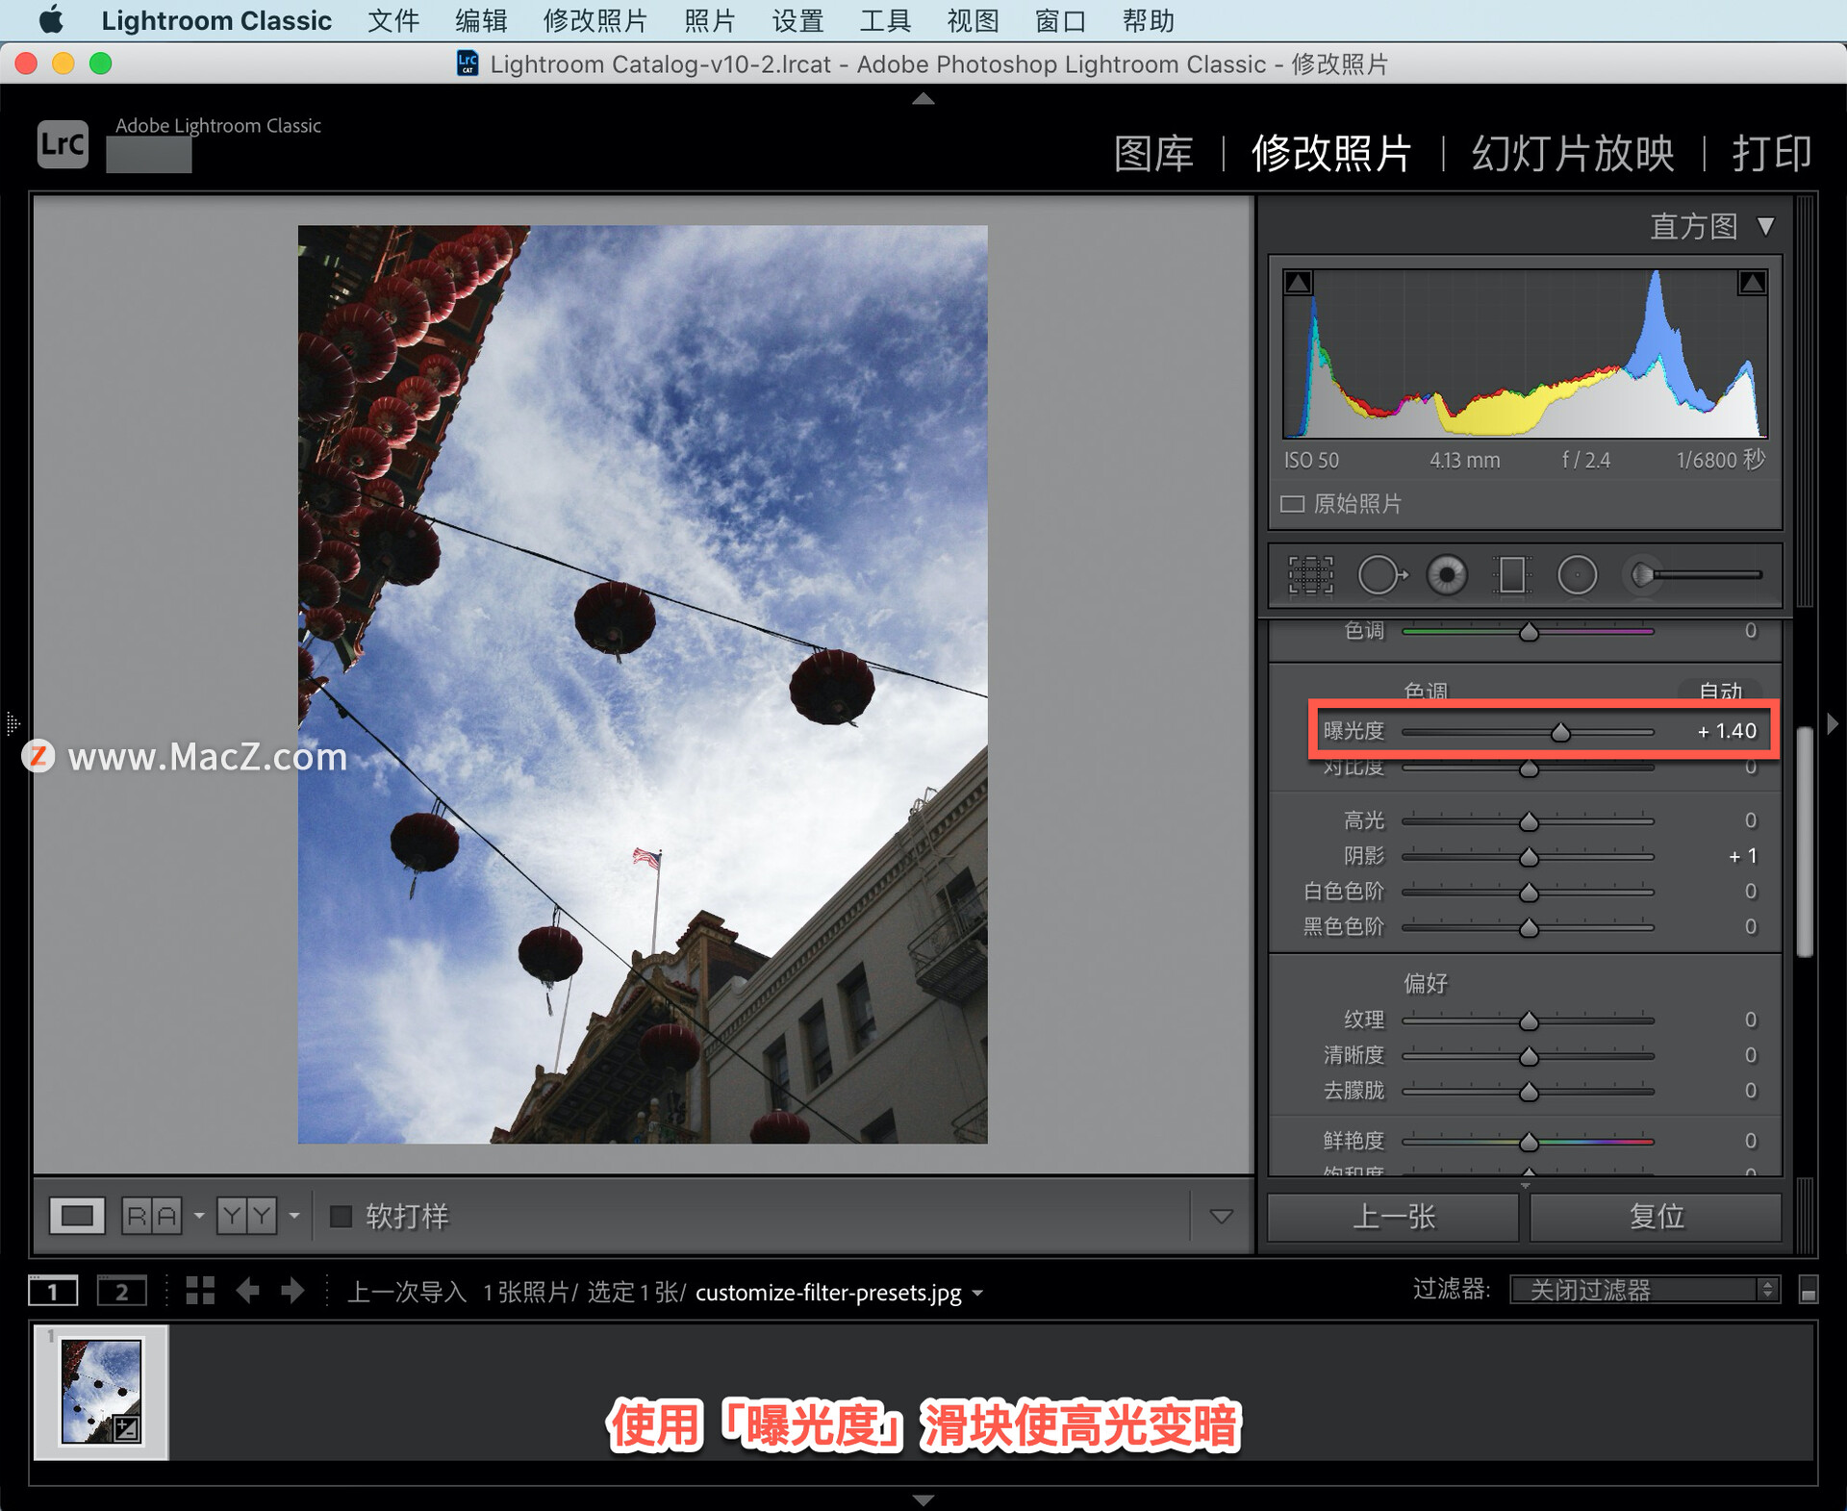Select the Radial Filter tool
Viewport: 1847px width, 1511px height.
1577,575
